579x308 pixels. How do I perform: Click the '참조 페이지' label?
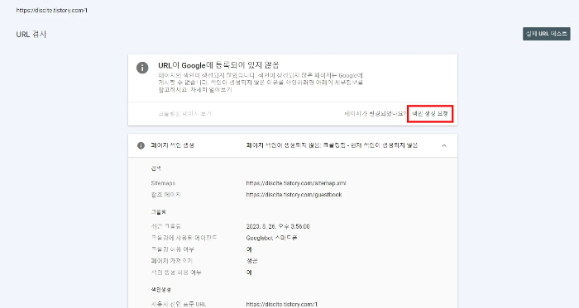[165, 195]
